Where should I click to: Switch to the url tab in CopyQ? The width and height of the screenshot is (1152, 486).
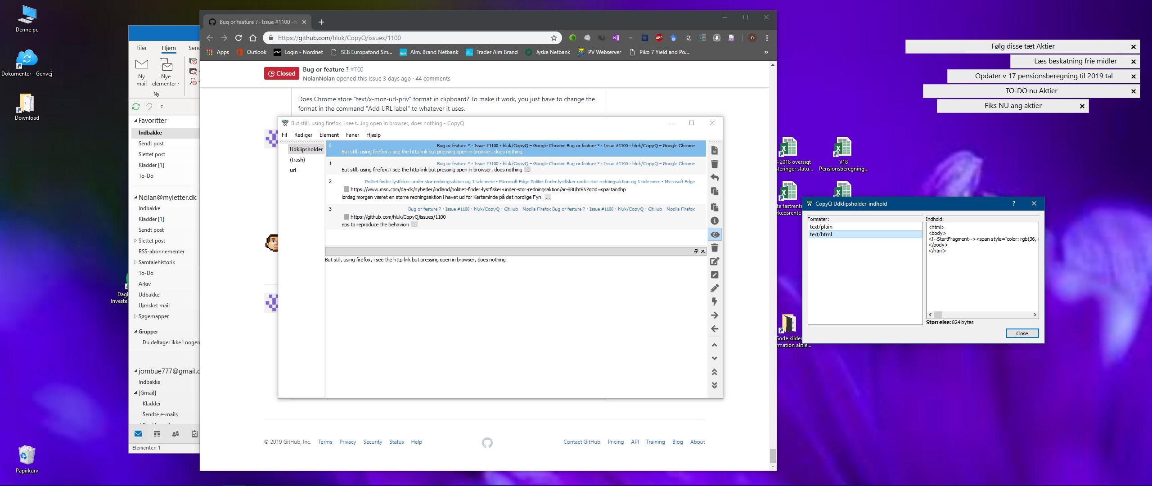(x=292, y=170)
